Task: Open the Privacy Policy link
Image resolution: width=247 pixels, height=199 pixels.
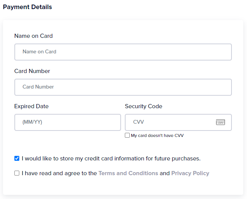Action: tap(190, 173)
